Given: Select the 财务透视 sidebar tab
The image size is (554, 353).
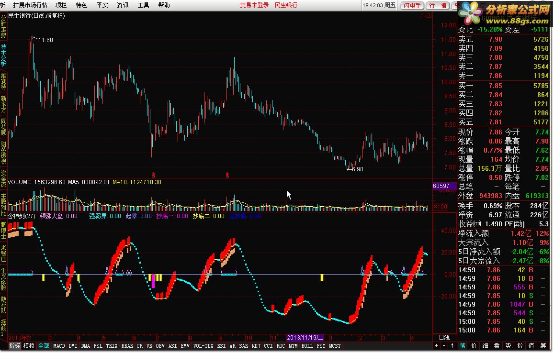Looking at the screenshot, I should click(3, 153).
